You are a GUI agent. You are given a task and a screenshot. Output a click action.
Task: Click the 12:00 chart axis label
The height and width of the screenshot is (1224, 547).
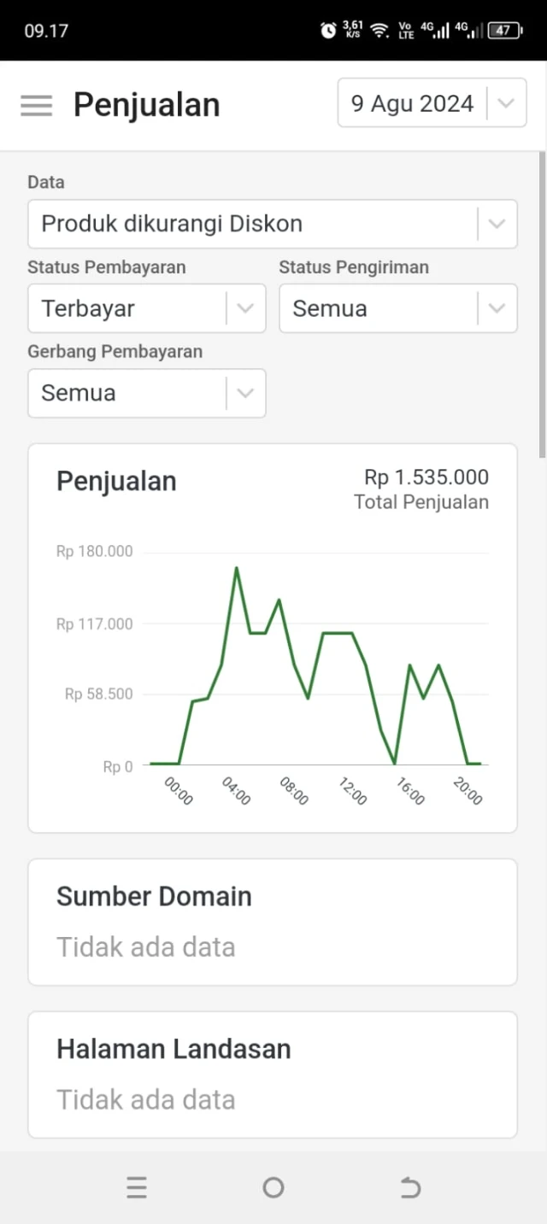353,792
